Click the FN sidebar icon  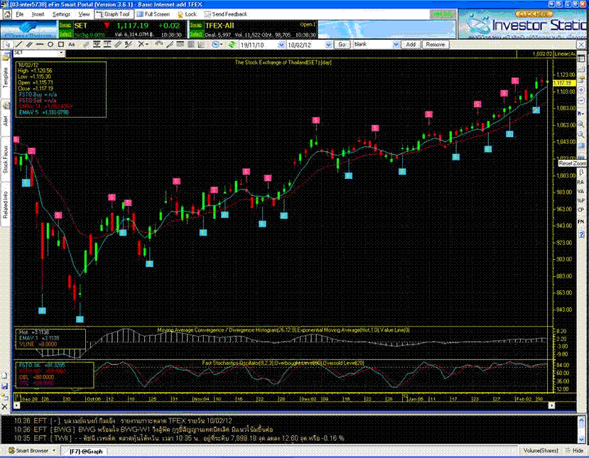coord(580,222)
